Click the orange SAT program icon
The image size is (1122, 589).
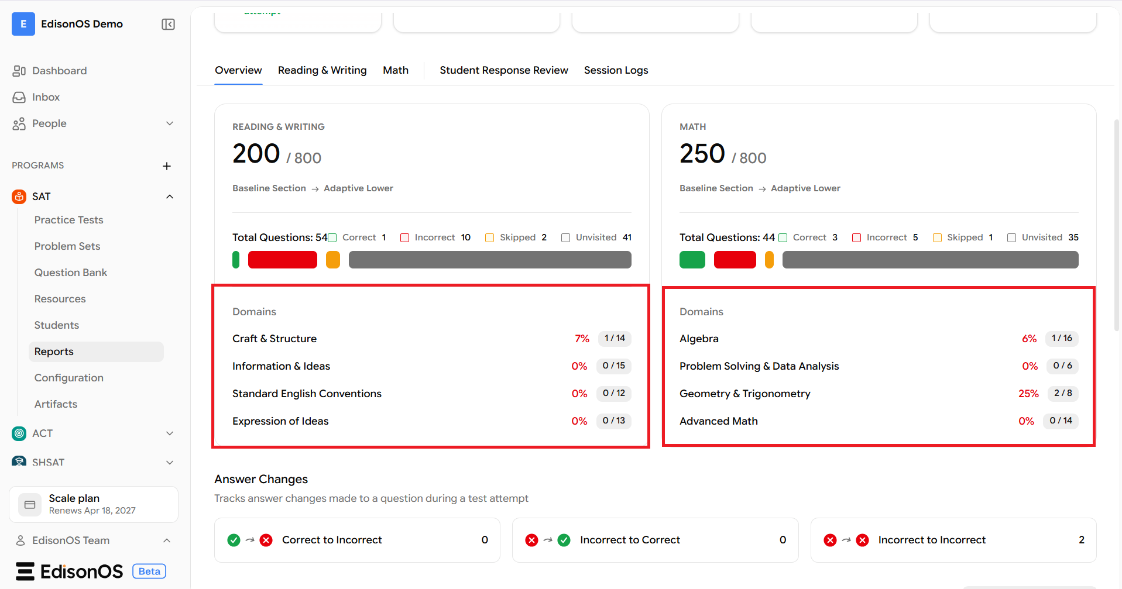click(19, 197)
